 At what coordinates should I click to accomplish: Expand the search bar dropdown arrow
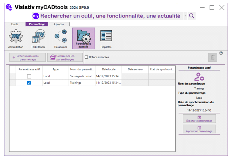[x=186, y=16]
